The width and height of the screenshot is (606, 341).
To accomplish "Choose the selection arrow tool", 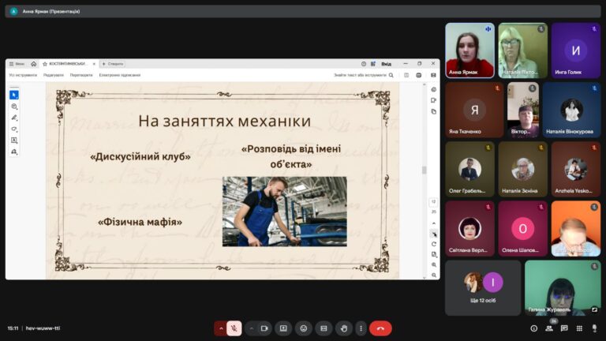I will (x=14, y=95).
